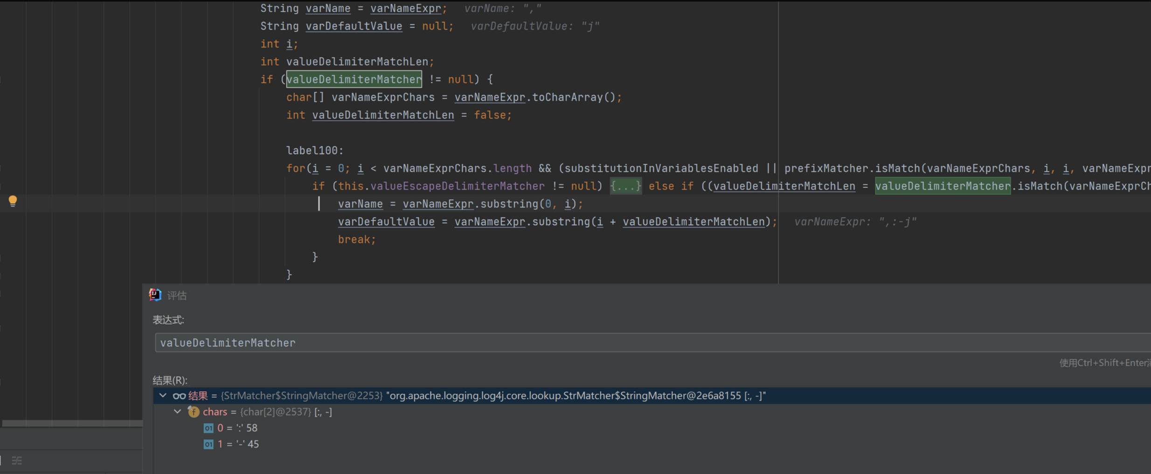Click the orange field icon beside chars
This screenshot has height=474, width=1151.
(x=193, y=412)
